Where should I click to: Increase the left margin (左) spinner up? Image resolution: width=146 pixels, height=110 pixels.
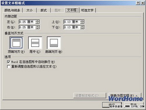(x=37, y=21)
